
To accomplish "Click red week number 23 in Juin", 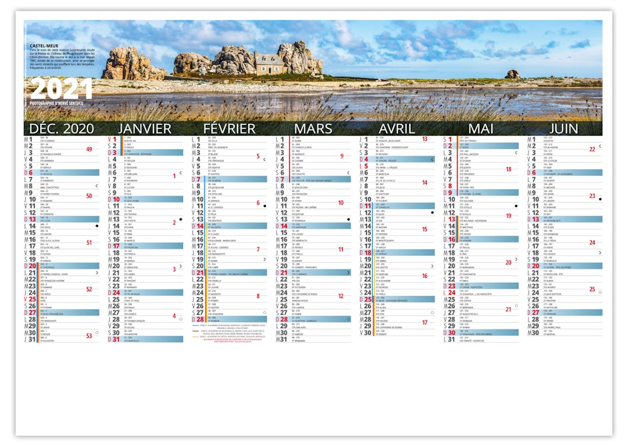I will [x=593, y=196].
